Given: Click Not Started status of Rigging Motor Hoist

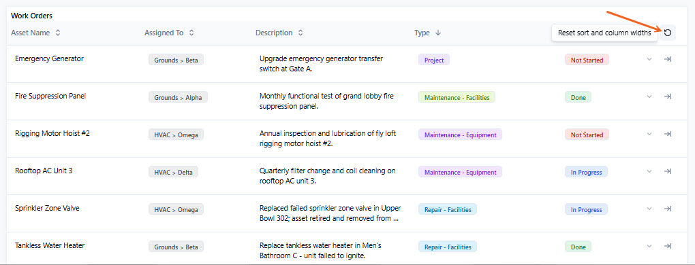Looking at the screenshot, I should pyautogui.click(x=587, y=135).
